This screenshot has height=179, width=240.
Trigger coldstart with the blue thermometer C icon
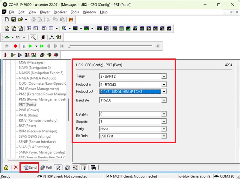click(20, 55)
